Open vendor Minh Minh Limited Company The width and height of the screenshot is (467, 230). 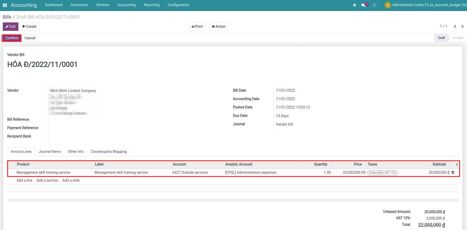click(x=73, y=90)
